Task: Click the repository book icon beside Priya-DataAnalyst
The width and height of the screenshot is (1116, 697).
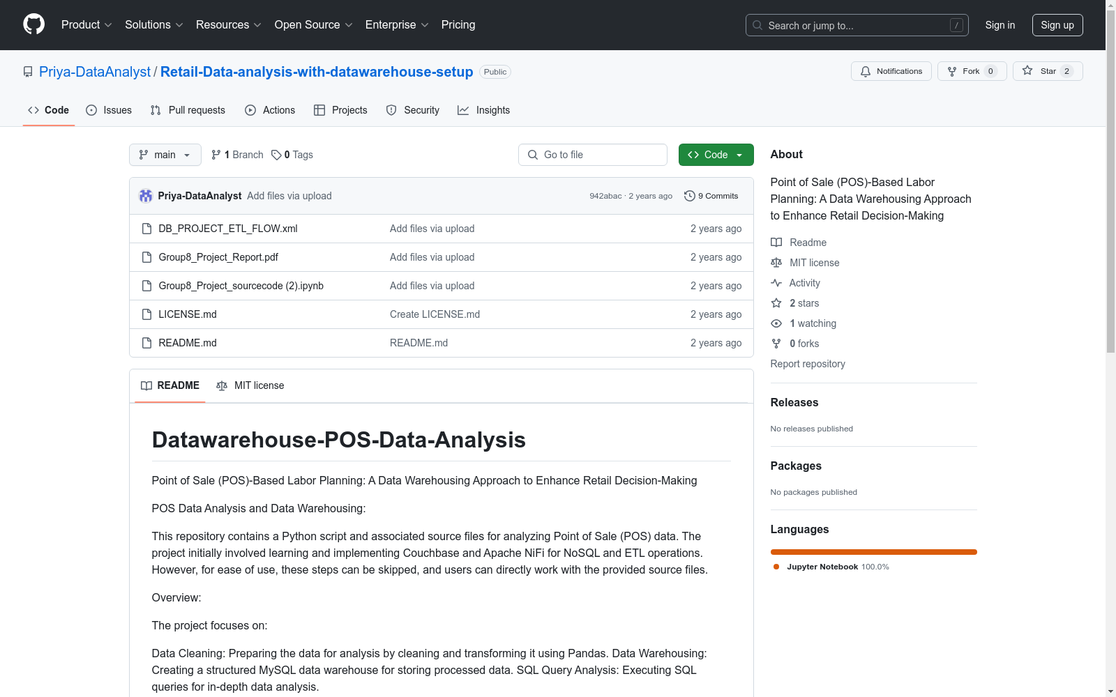Action: [x=28, y=72]
